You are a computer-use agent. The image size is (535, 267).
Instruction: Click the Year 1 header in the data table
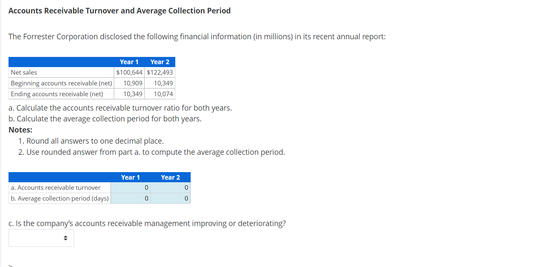point(129,62)
